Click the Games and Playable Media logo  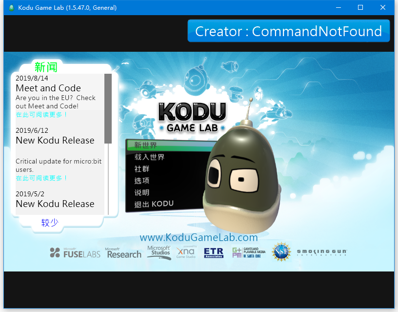coord(249,252)
